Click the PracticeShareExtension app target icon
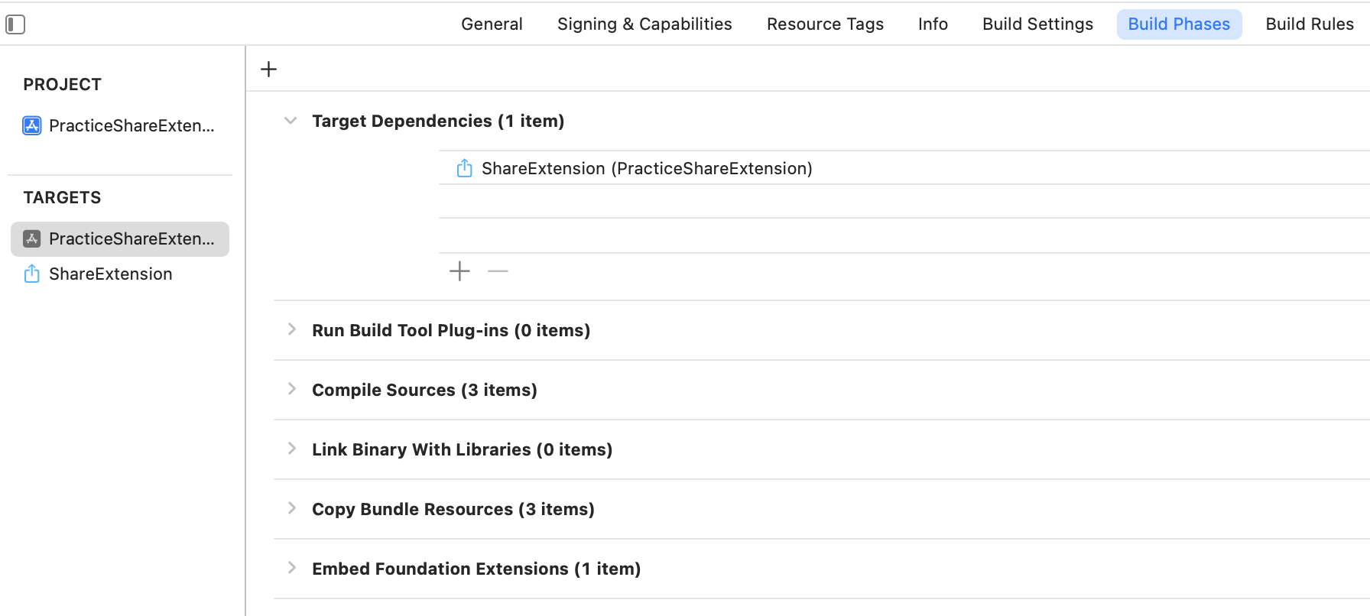 pyautogui.click(x=32, y=239)
